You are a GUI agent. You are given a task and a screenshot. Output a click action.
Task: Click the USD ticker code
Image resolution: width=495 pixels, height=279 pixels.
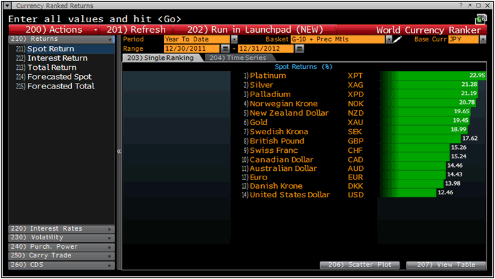[355, 195]
